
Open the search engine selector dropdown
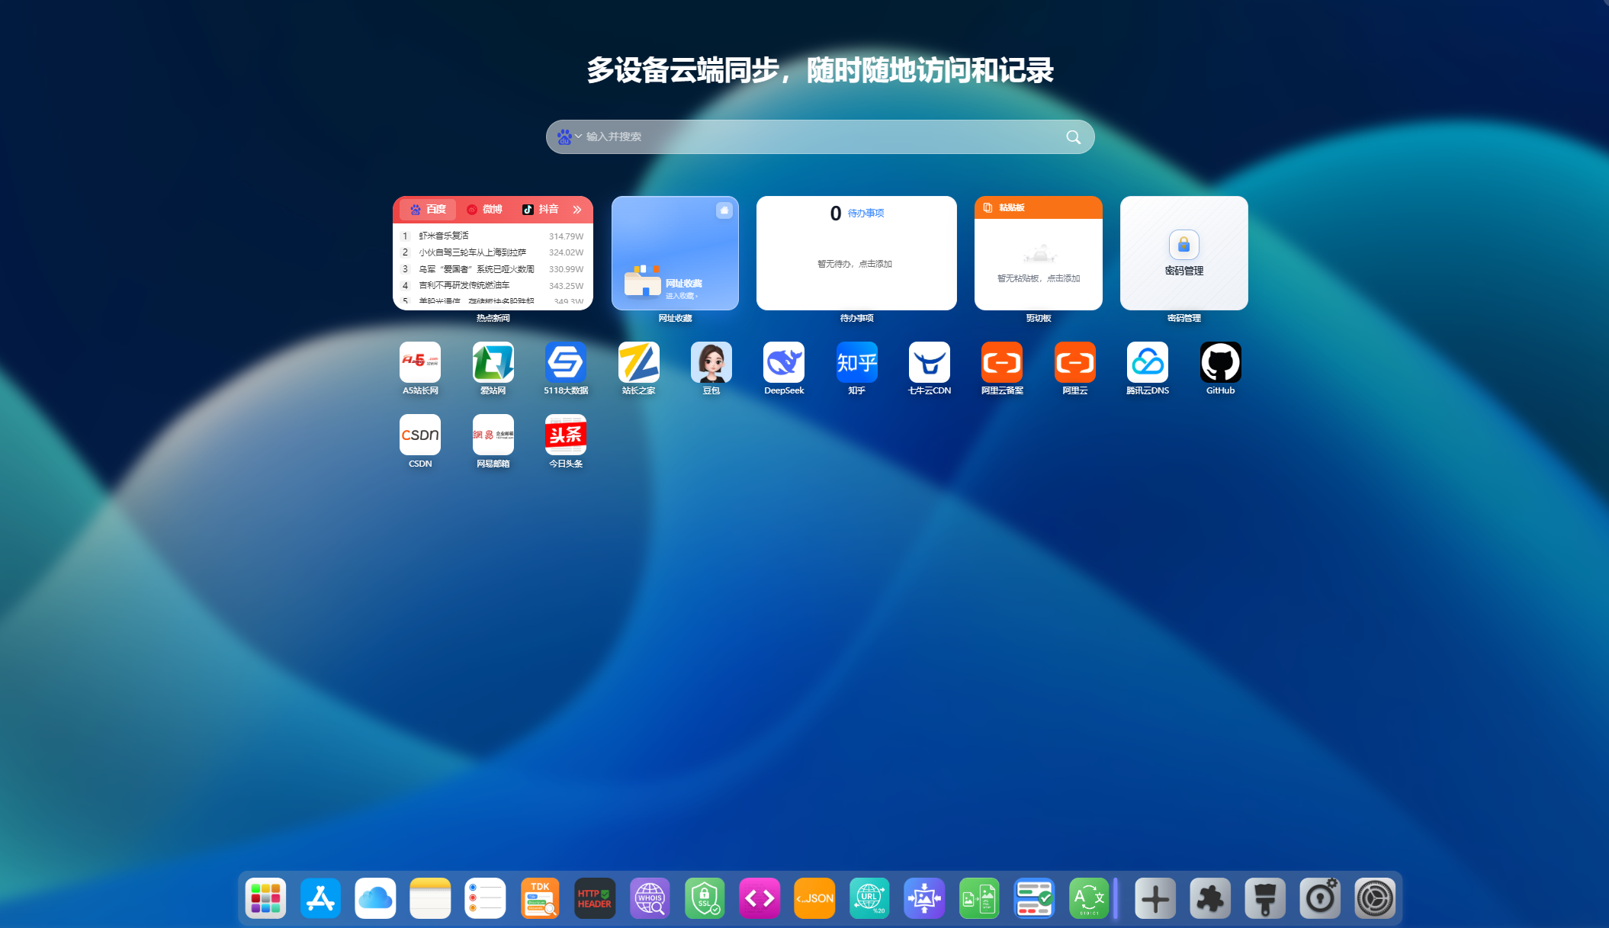pyautogui.click(x=569, y=136)
